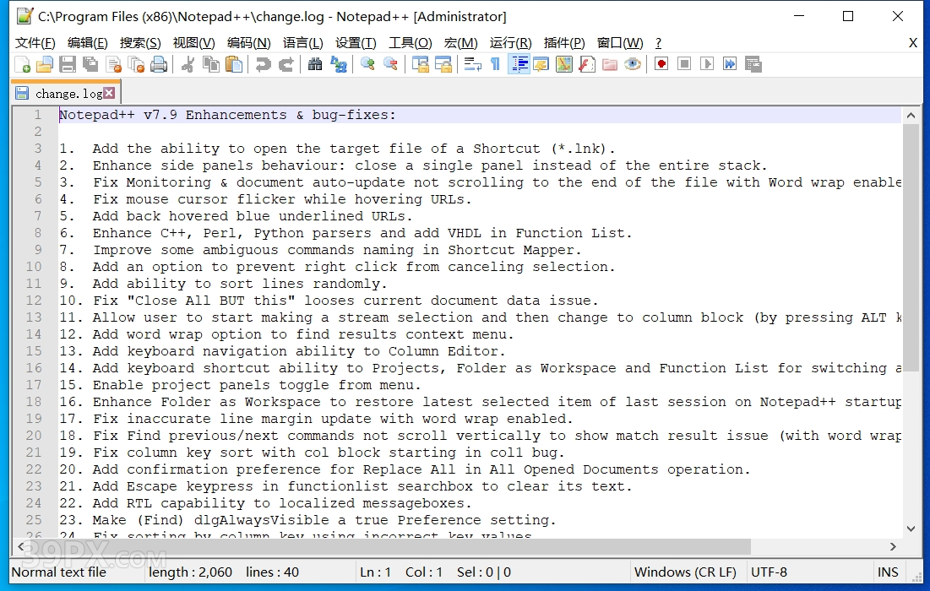Change the Windows (CR LF) line ending
The image size is (930, 591).
point(685,572)
